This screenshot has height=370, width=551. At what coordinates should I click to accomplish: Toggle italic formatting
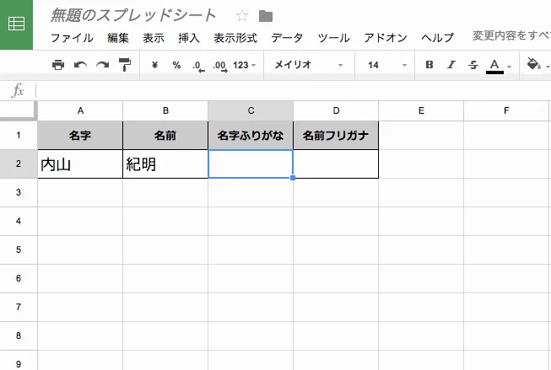pos(451,65)
